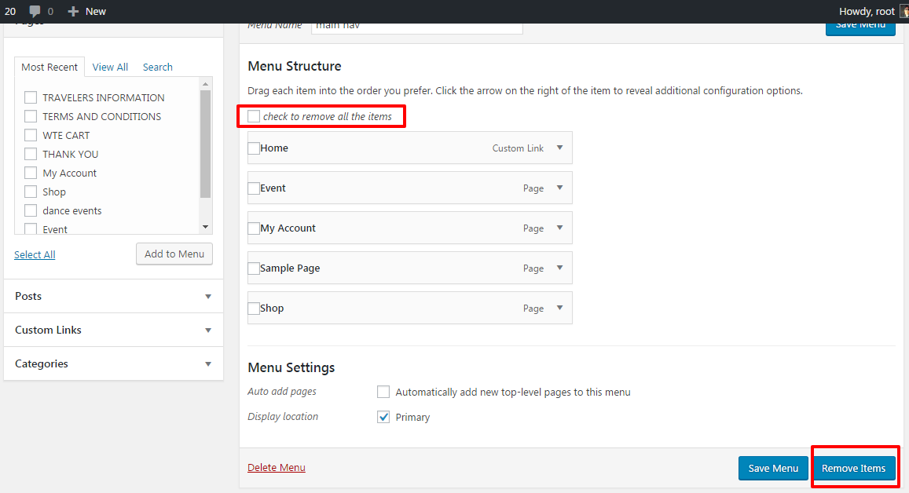Check the dance events page checkbox
Image resolution: width=909 pixels, height=493 pixels.
[x=31, y=210]
